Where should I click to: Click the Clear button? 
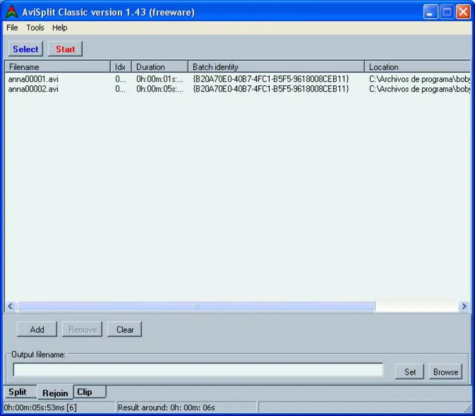(x=125, y=330)
